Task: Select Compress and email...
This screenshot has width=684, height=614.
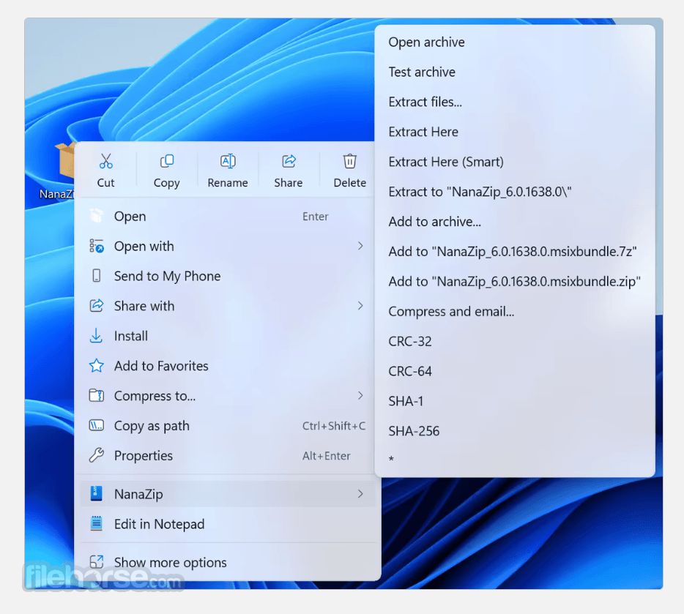Action: pos(515,311)
